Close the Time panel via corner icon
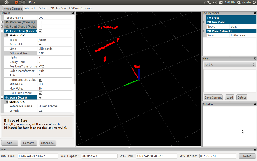 pyautogui.click(x=254, y=150)
